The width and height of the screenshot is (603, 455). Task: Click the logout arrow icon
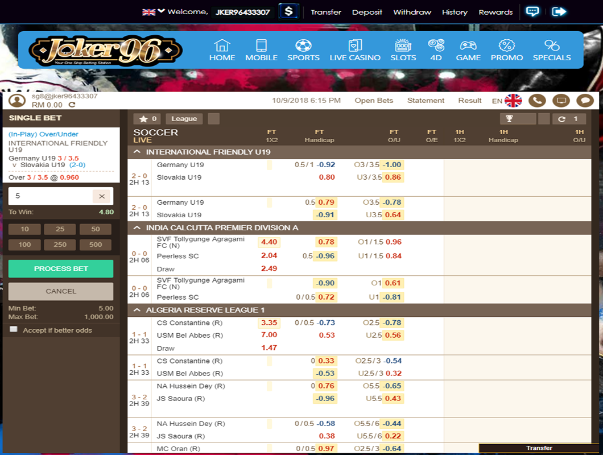pyautogui.click(x=559, y=11)
